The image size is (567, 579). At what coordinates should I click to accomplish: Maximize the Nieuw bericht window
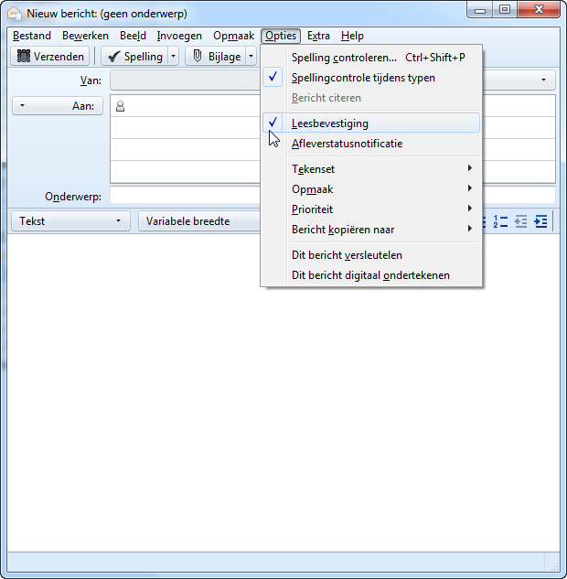pos(505,9)
